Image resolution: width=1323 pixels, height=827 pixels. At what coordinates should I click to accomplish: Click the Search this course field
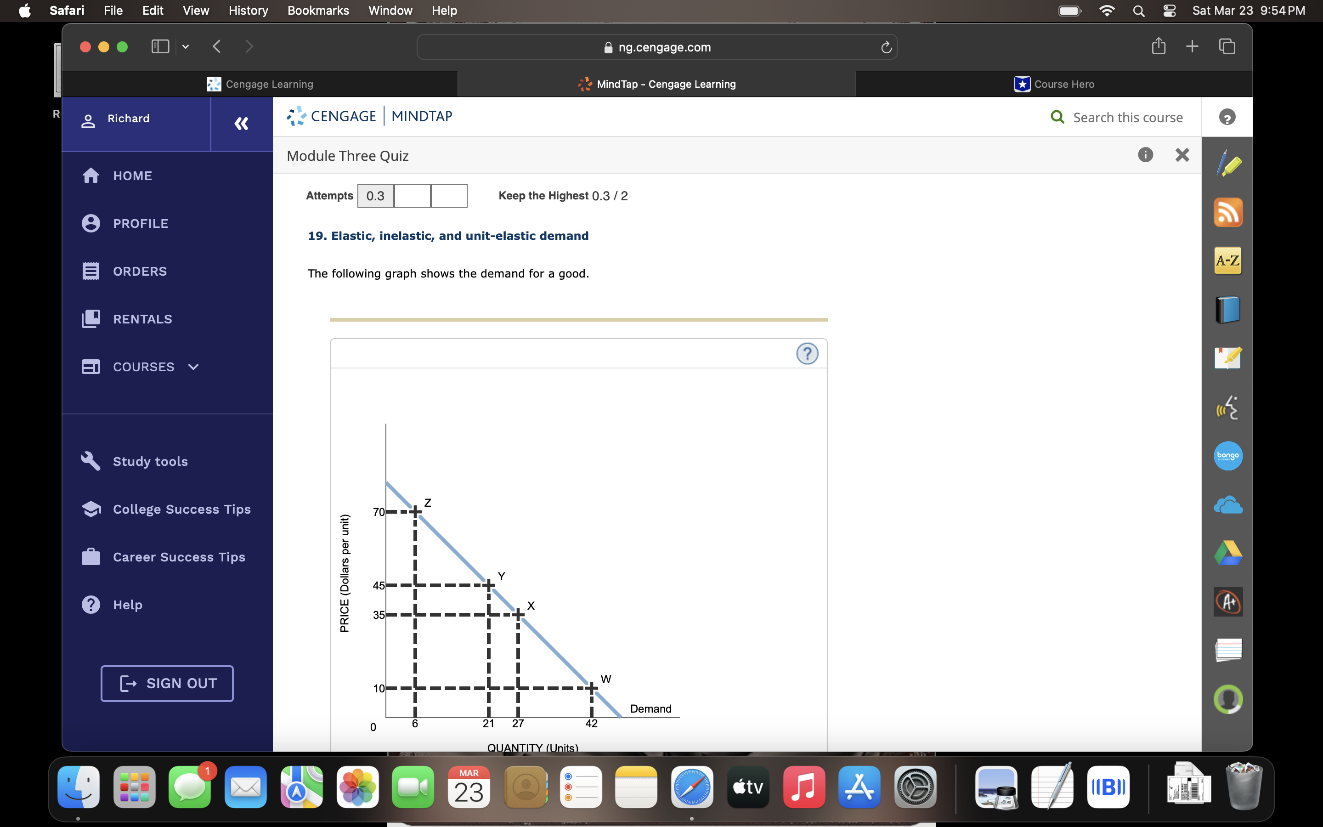point(1127,118)
